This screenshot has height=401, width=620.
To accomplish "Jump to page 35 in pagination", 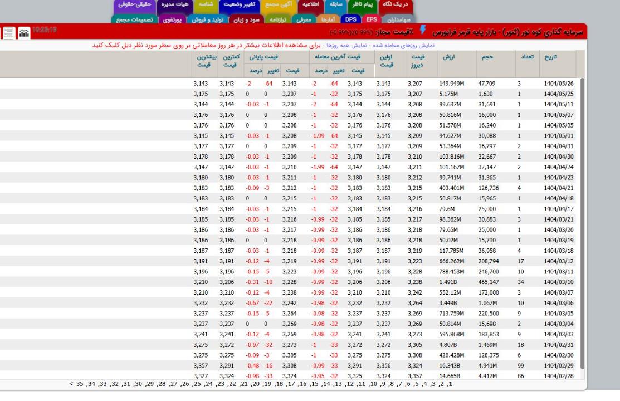I will tap(80, 384).
